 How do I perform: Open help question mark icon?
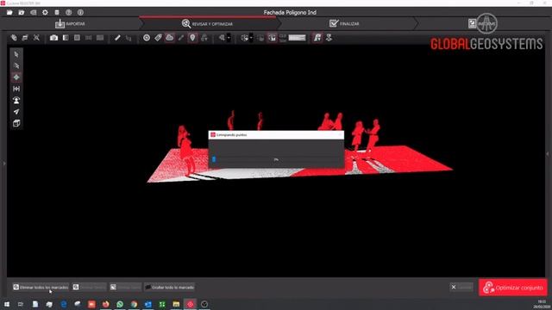[x=69, y=12]
